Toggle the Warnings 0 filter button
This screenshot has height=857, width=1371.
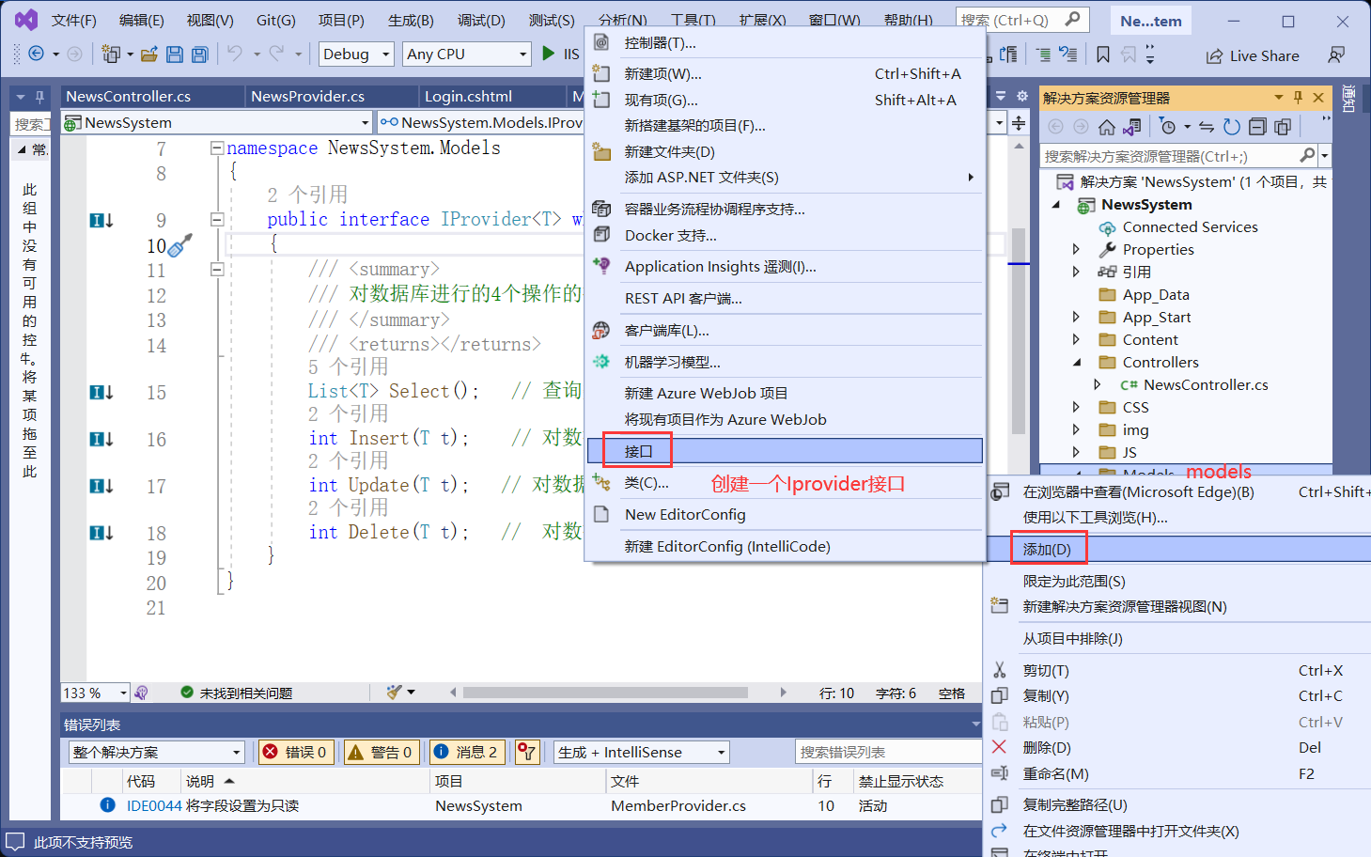[x=381, y=752]
